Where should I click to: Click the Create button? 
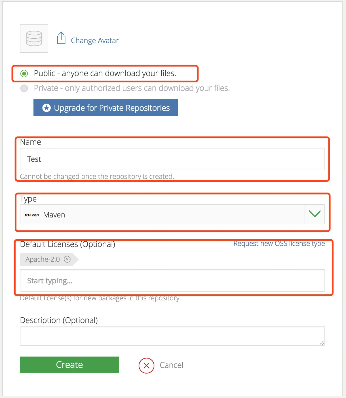click(69, 365)
